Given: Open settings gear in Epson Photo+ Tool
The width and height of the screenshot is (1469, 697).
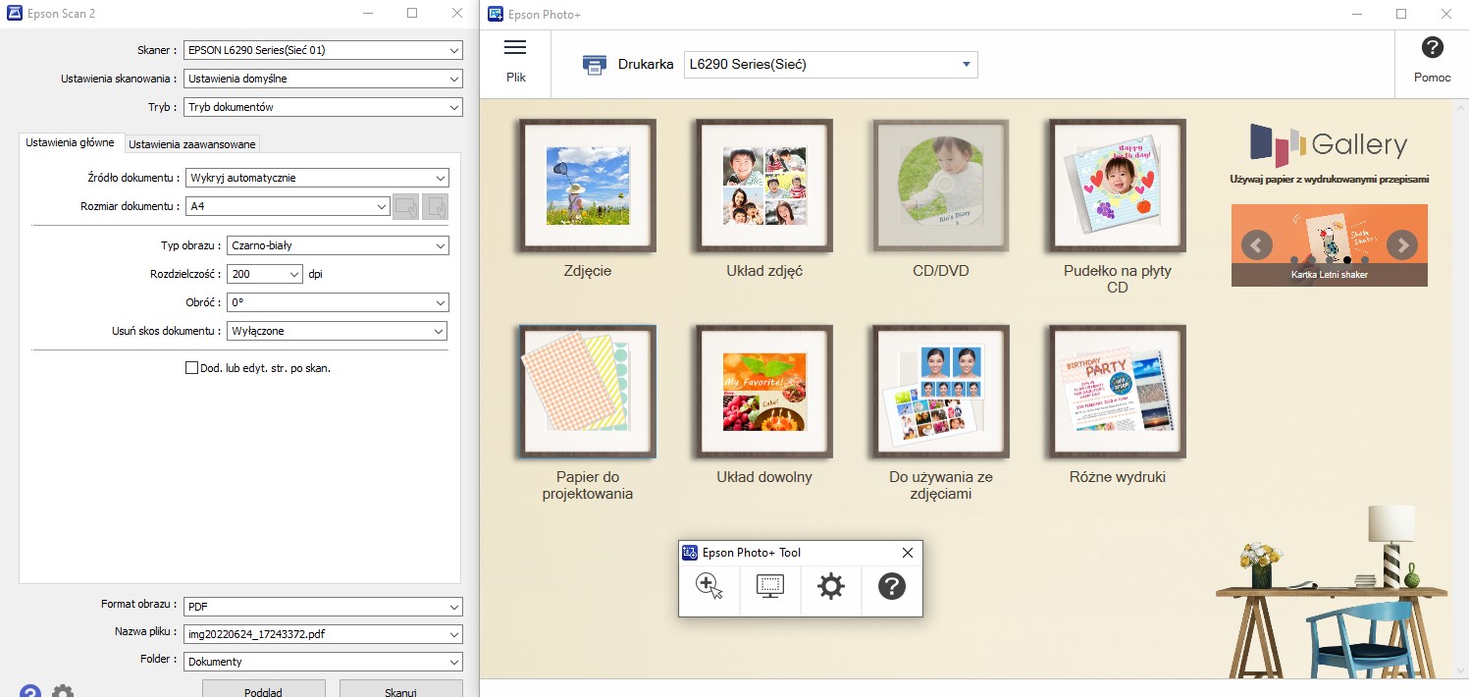Looking at the screenshot, I should point(831,587).
